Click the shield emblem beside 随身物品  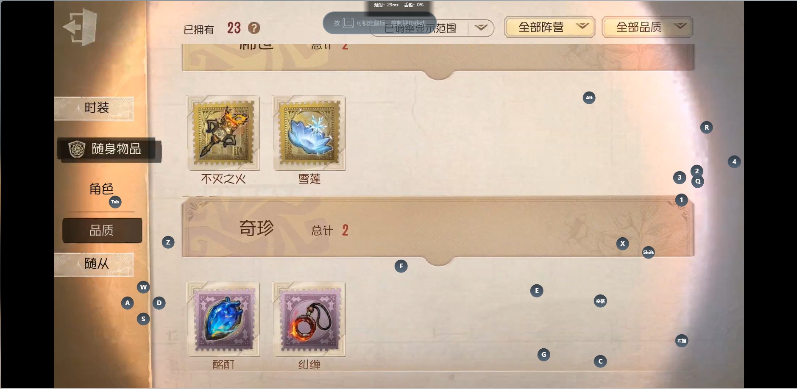[77, 149]
